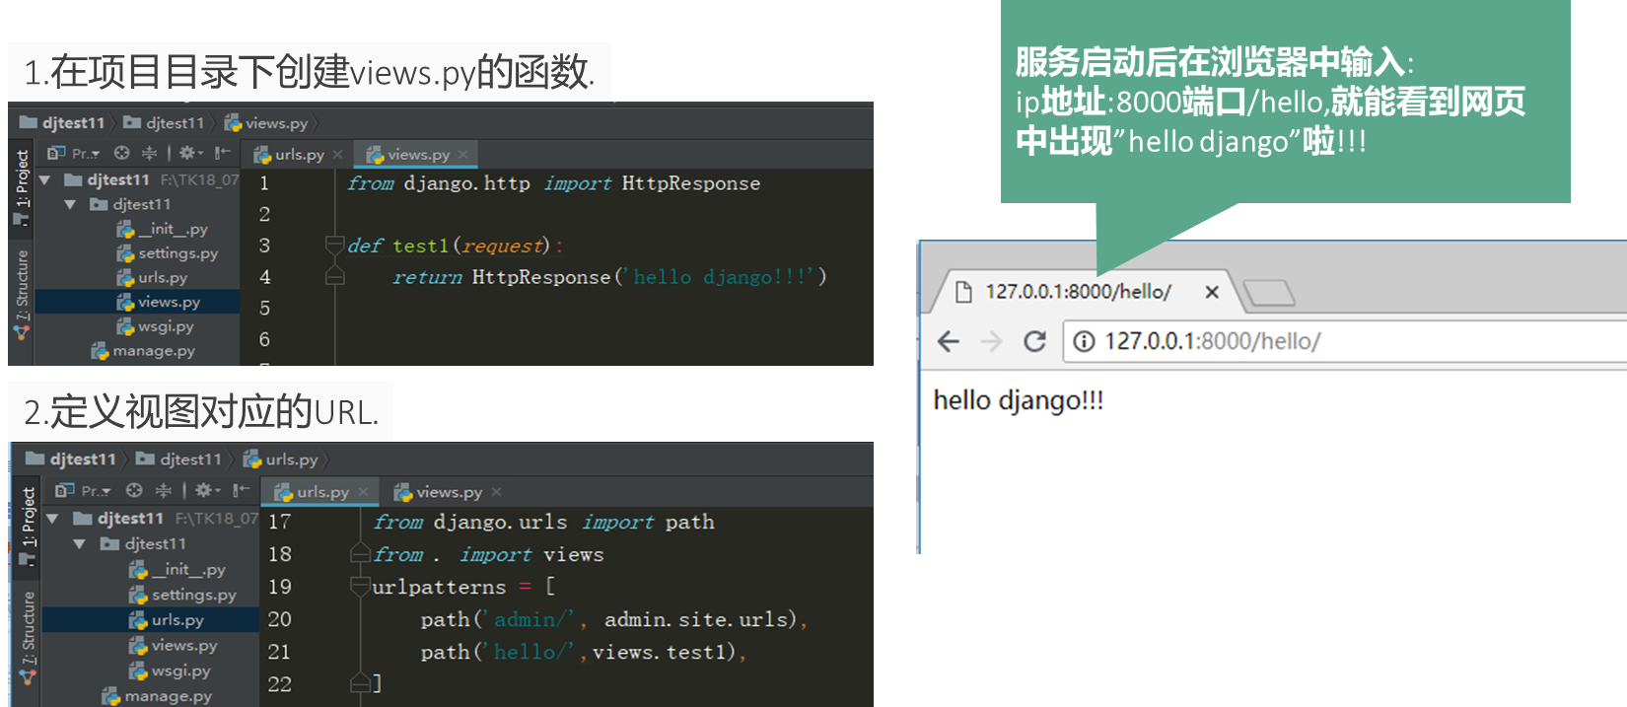Close the urls.py tab in the lower PyCharm
Screen dimensions: 1627x707
tap(363, 492)
